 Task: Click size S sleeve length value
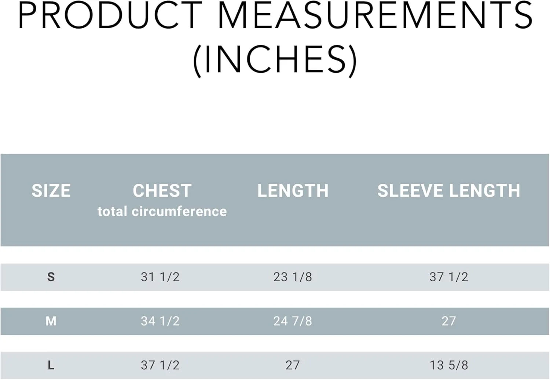(449, 277)
